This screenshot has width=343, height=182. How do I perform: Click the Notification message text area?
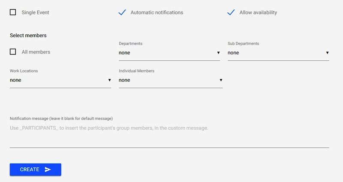[169, 135]
